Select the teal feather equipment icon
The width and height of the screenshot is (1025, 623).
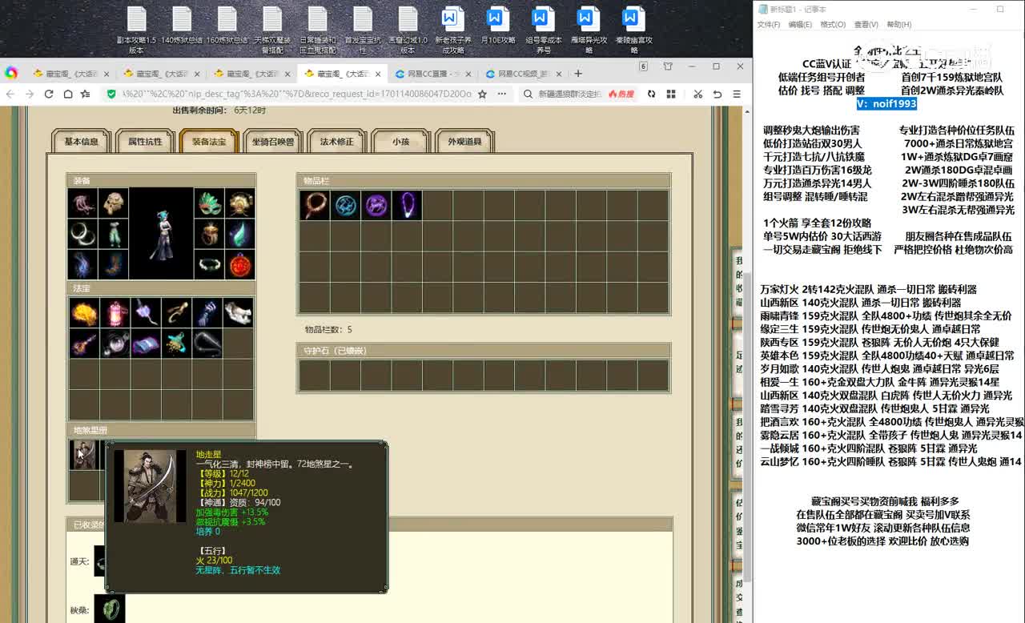240,234
